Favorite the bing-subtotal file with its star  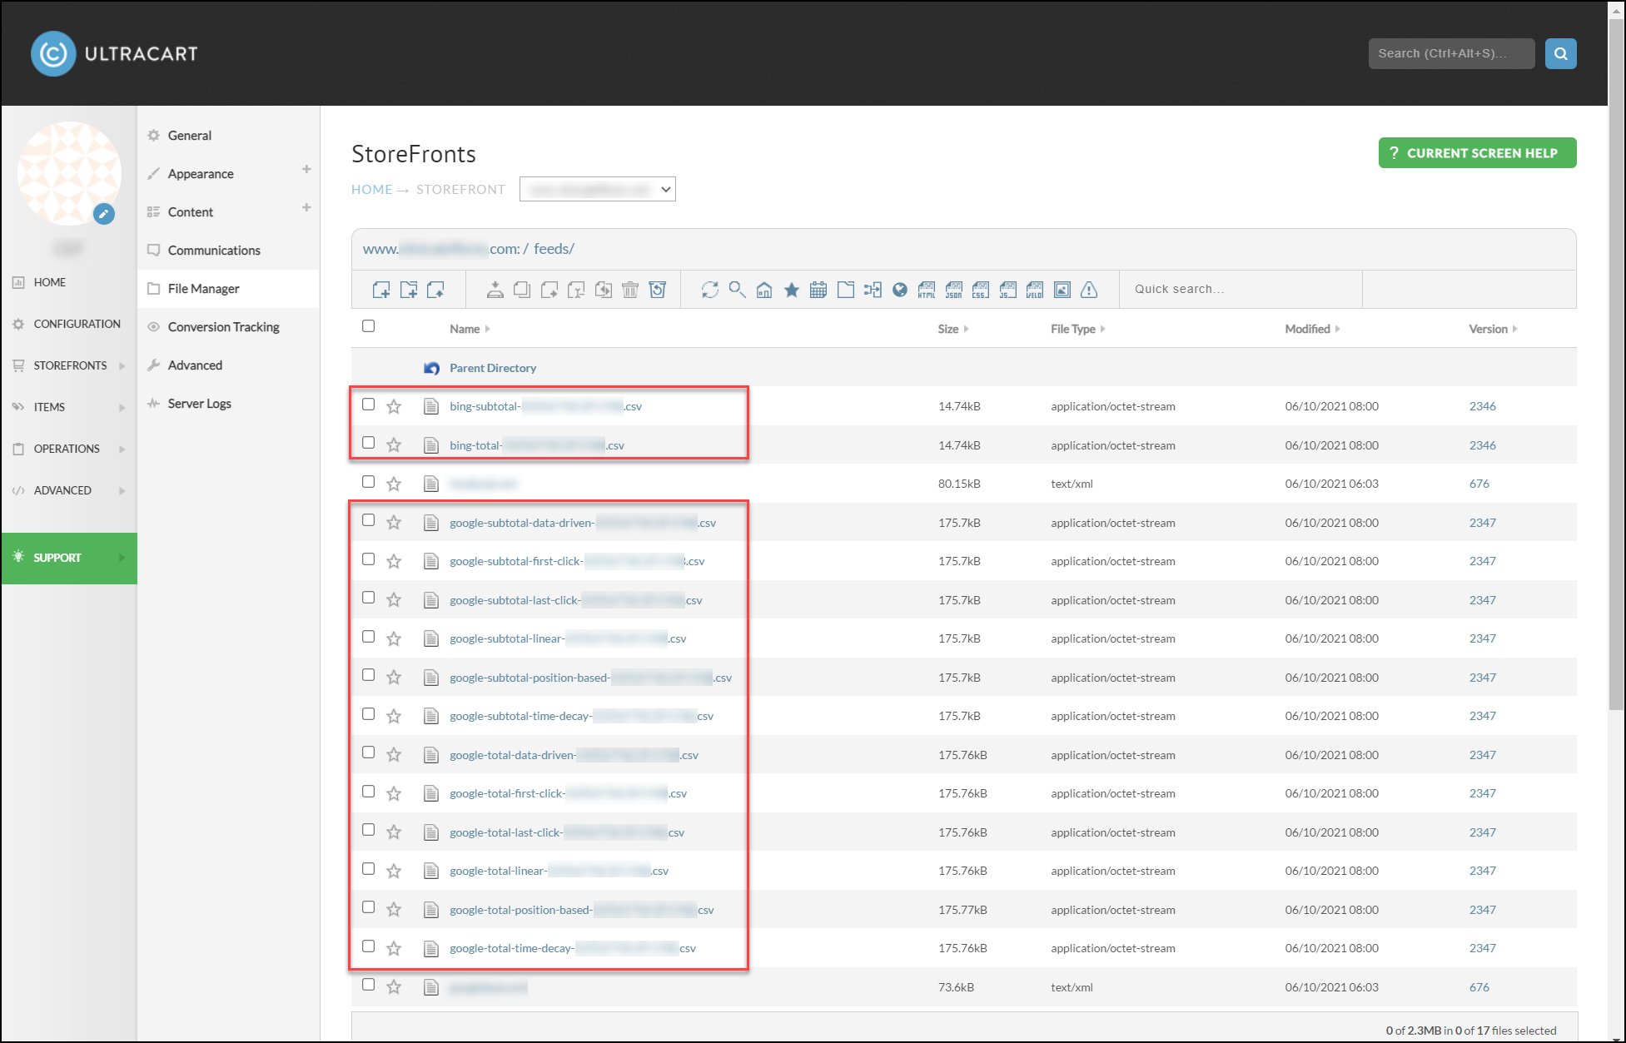tap(395, 406)
